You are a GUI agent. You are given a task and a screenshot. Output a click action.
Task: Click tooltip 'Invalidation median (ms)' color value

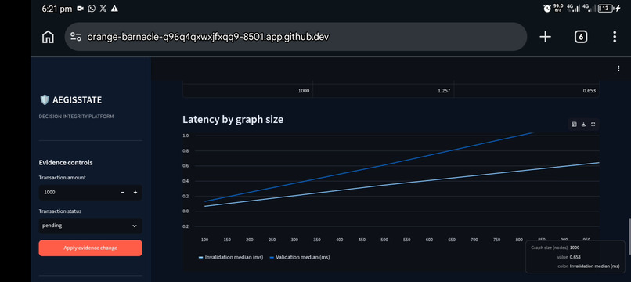[595, 266]
